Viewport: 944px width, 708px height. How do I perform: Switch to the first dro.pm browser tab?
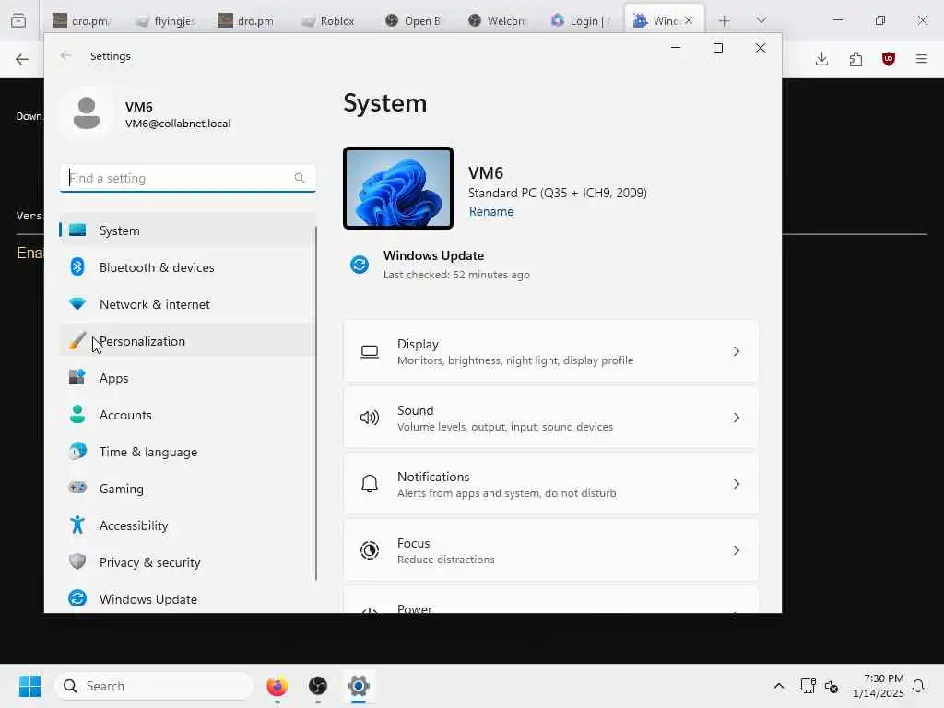click(x=82, y=20)
